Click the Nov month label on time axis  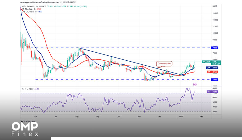(x=139, y=116)
